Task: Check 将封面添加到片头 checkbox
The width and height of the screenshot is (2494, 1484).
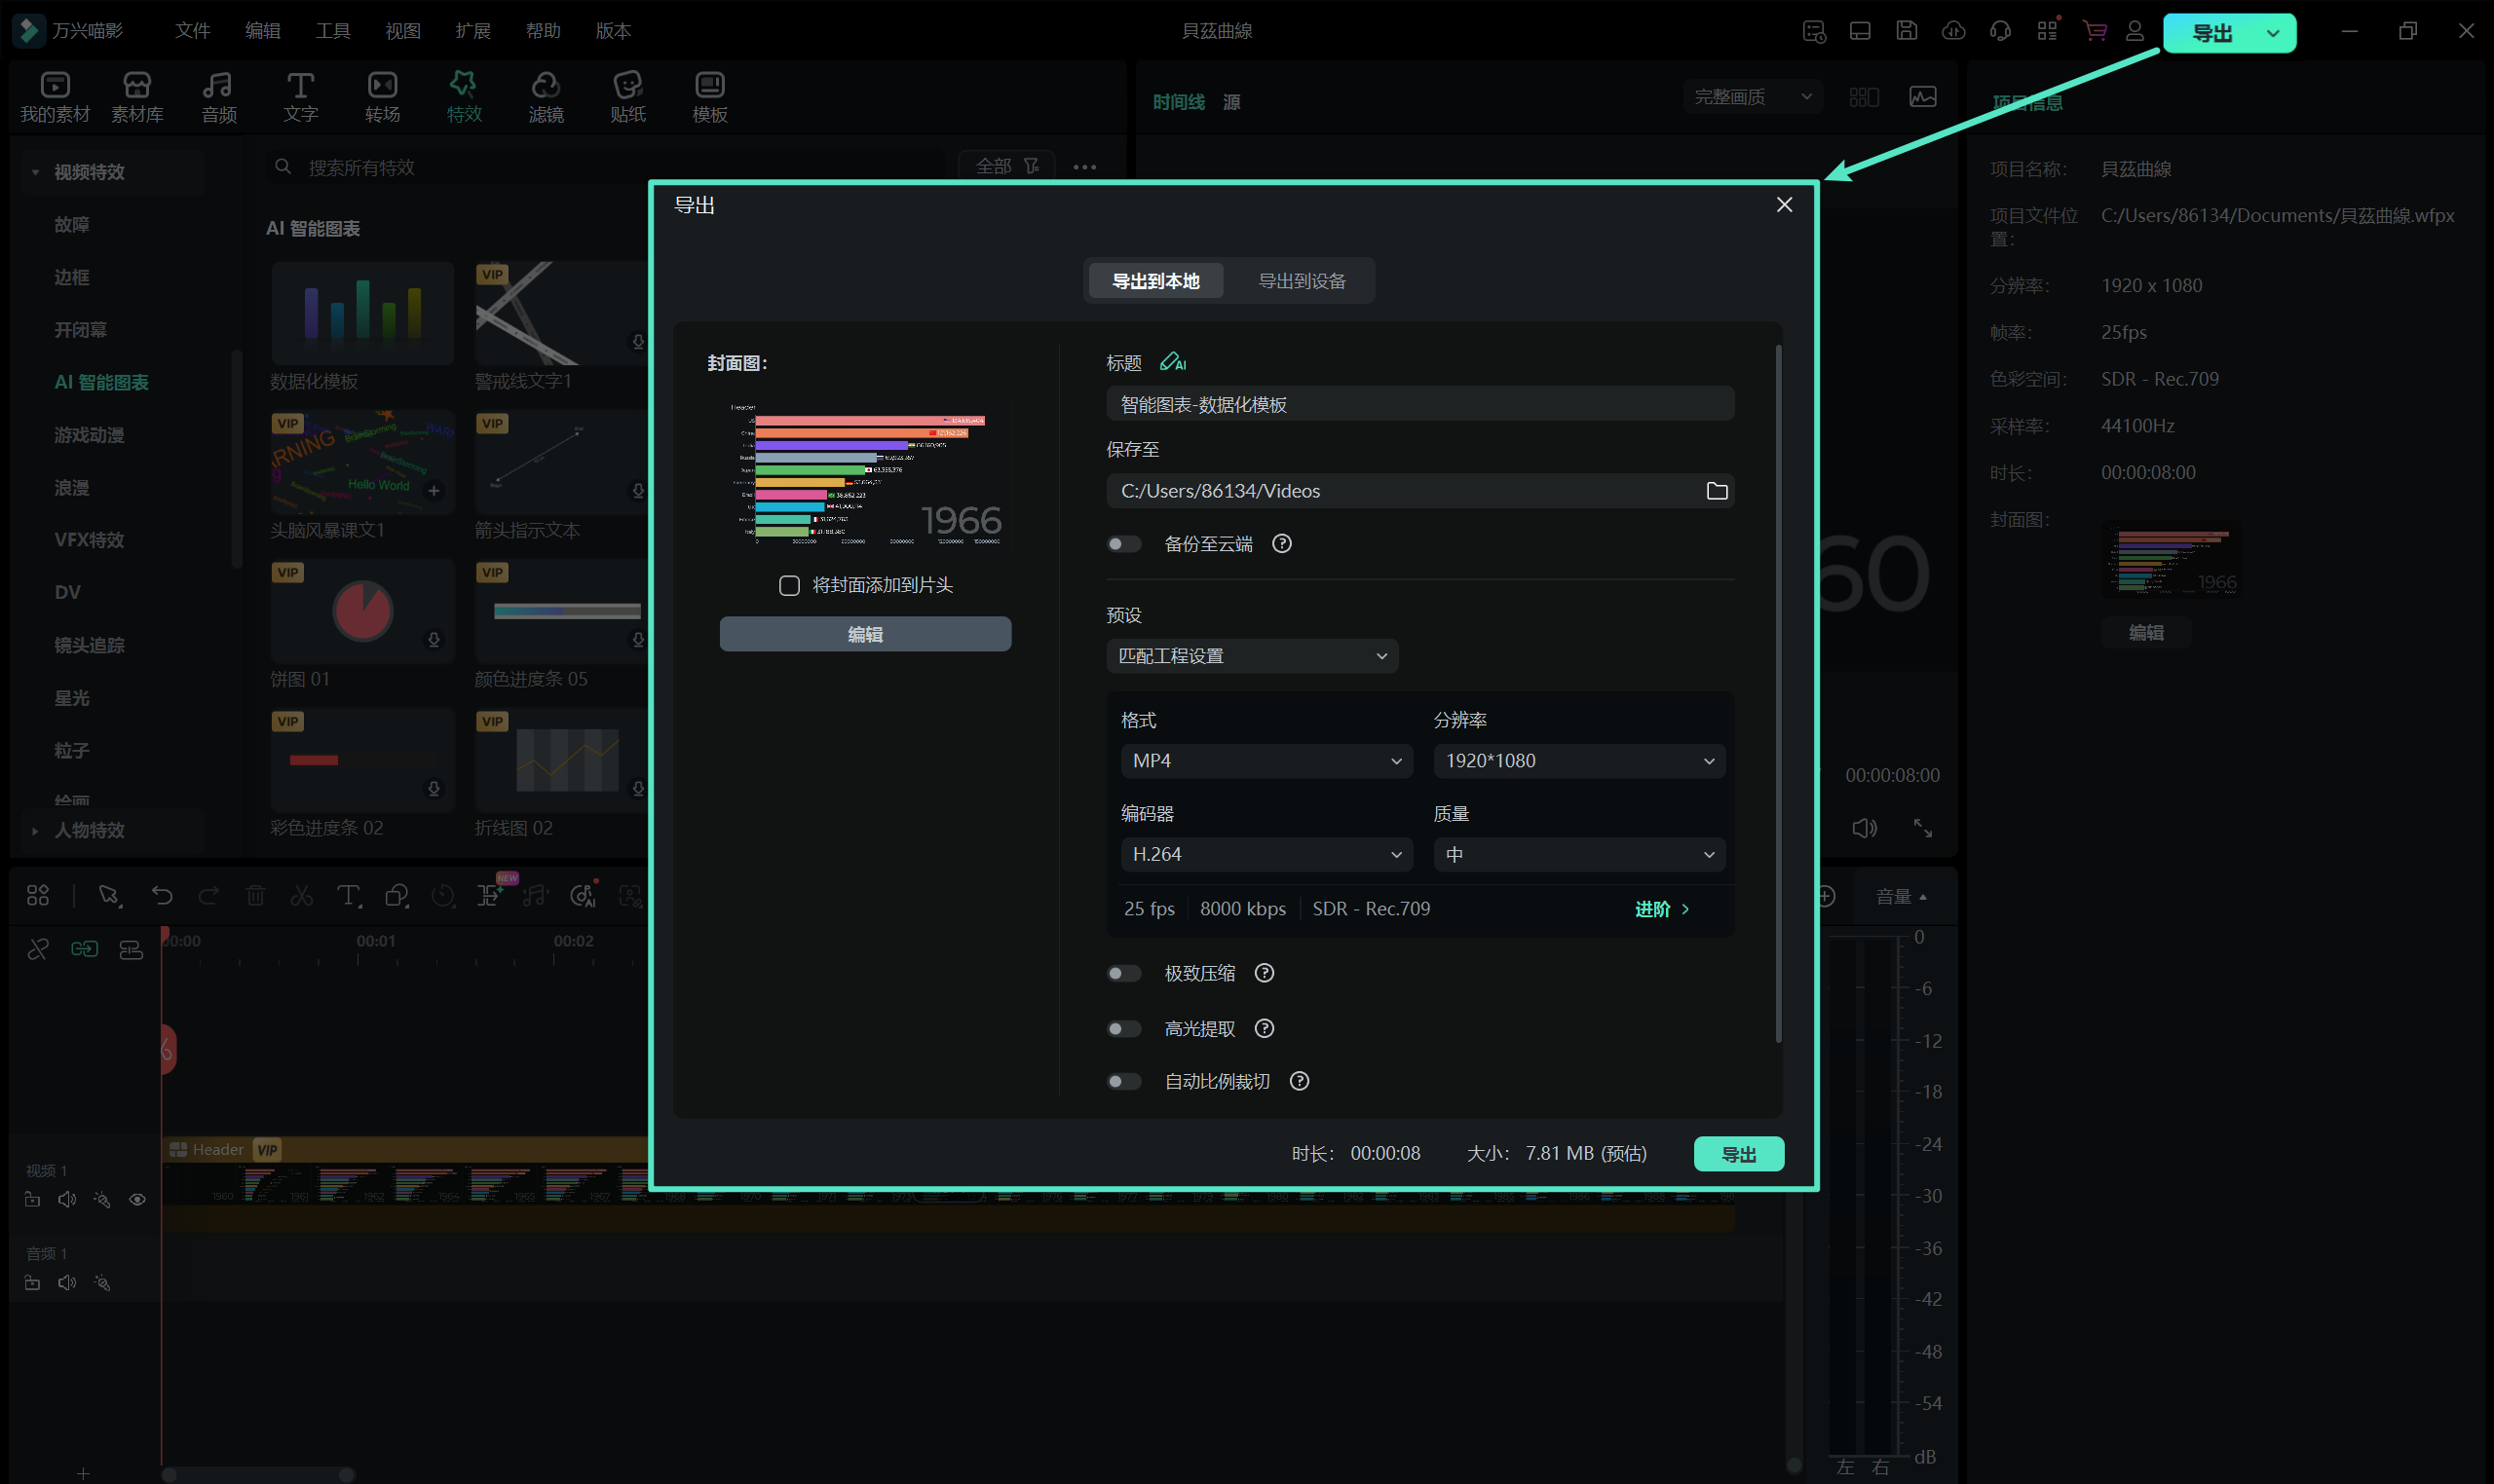Action: coord(789,585)
